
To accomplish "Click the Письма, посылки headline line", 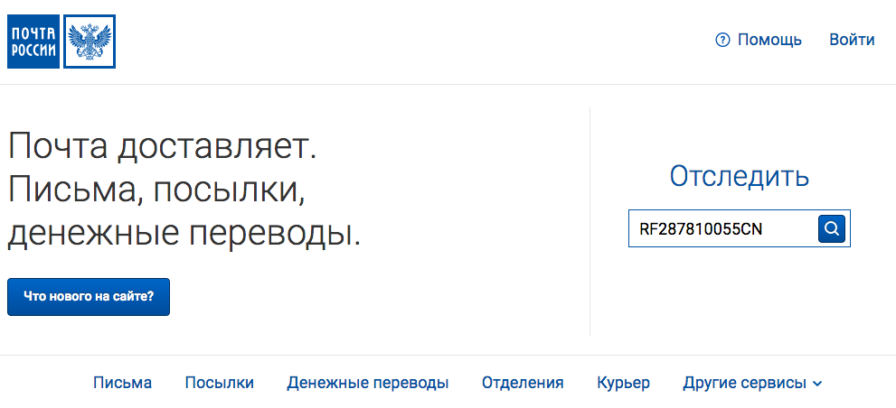I will (157, 190).
